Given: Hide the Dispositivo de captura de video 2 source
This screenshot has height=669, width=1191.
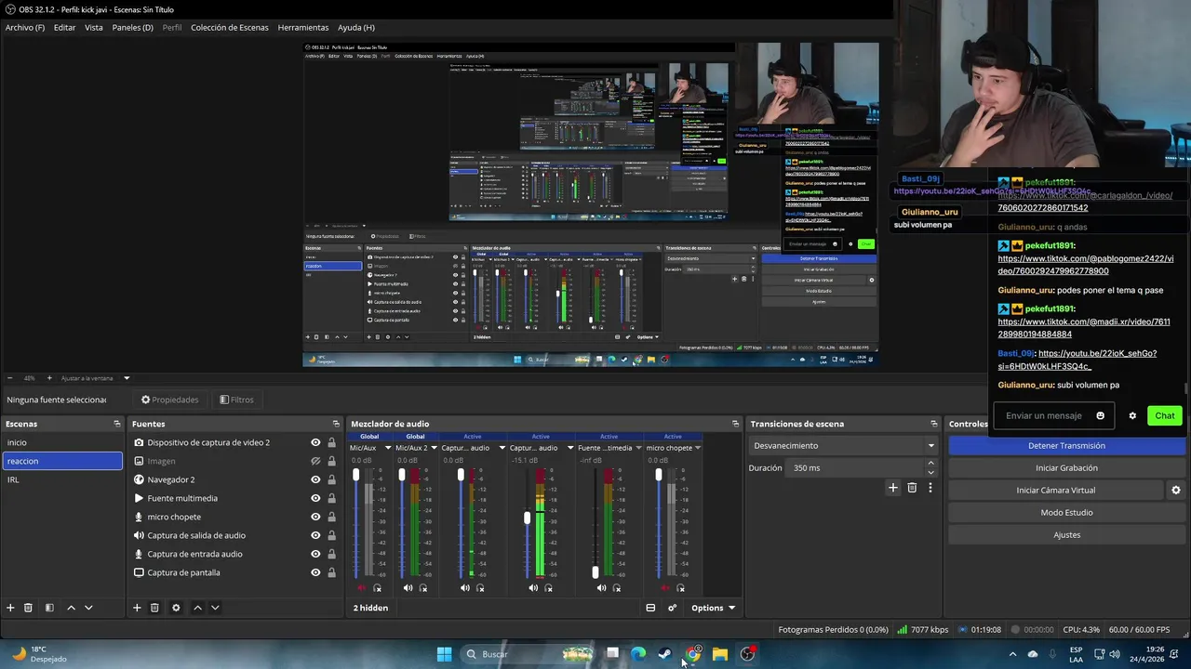Looking at the screenshot, I should 315,442.
